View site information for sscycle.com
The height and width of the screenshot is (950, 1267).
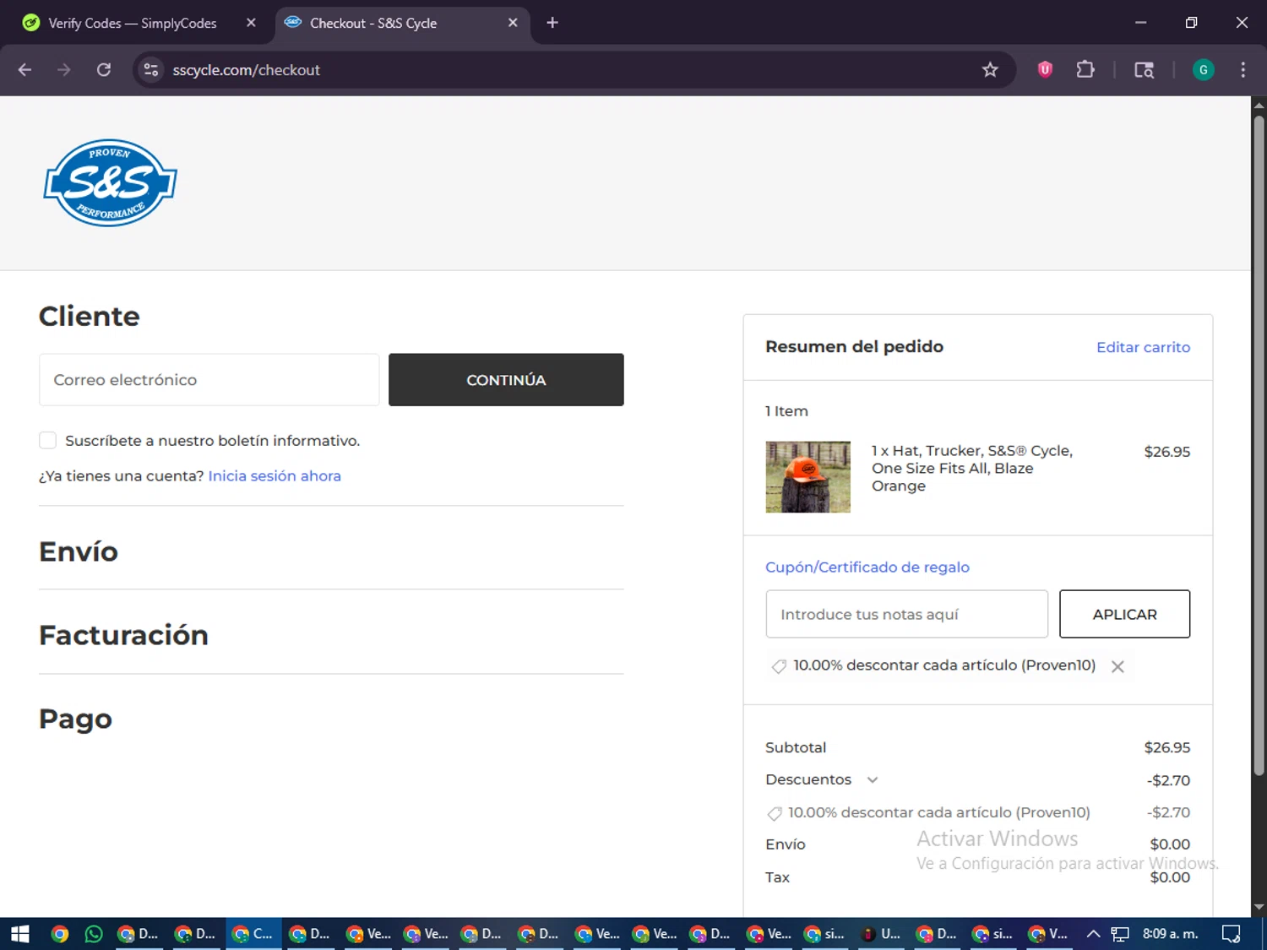(x=151, y=70)
